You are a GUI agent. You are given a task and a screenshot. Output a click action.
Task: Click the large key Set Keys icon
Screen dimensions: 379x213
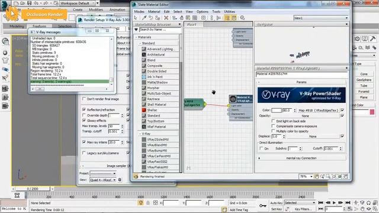(263, 206)
